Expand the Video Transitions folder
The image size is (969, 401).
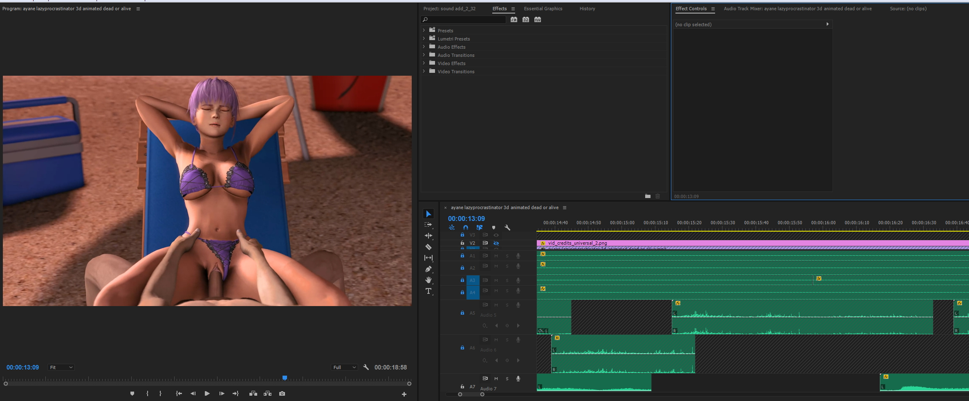424,71
